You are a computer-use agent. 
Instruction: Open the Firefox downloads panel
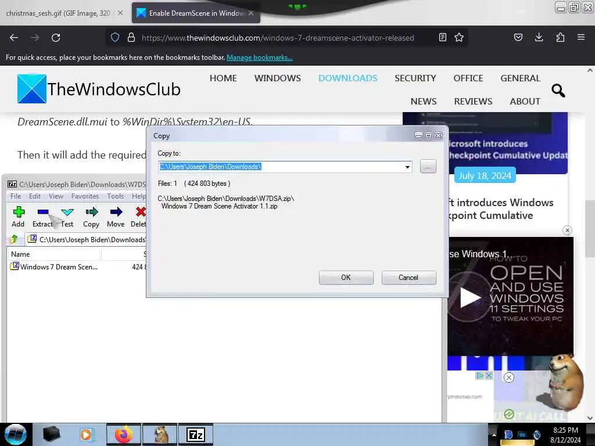click(x=539, y=38)
